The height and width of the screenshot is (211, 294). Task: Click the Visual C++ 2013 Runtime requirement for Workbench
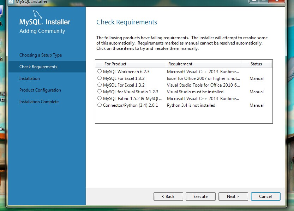coord(203,71)
